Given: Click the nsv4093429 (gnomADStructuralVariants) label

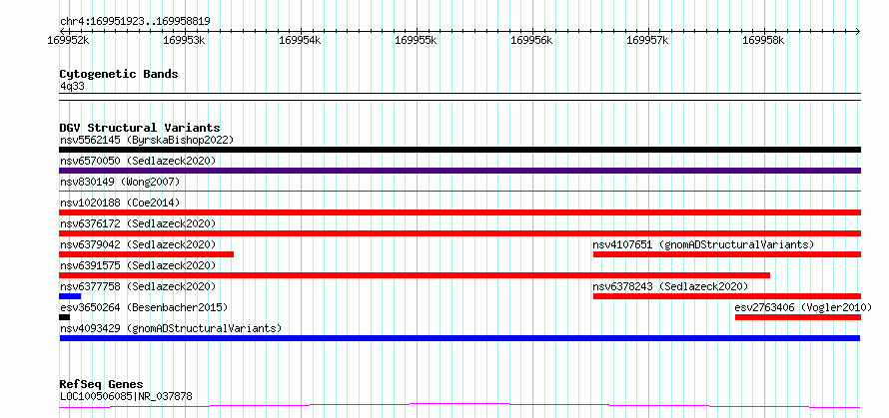Looking at the screenshot, I should [x=171, y=328].
